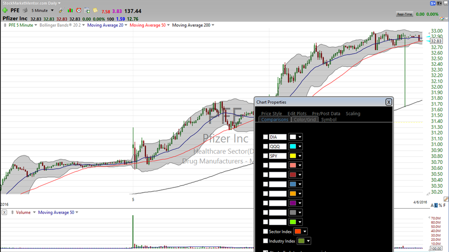Click the green-red bar chart indicator icon
This screenshot has height=252, width=449.
(x=70, y=11)
